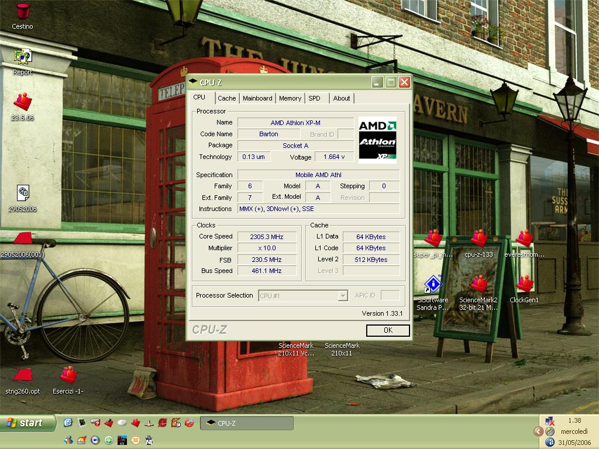Open the SiSoftware Sandra shortcut
The width and height of the screenshot is (599, 449).
pos(433,293)
